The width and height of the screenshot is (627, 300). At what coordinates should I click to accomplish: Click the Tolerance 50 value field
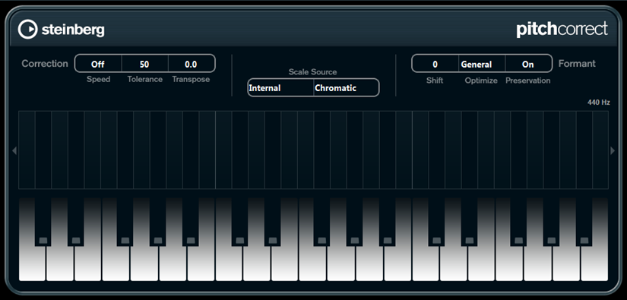coord(144,64)
